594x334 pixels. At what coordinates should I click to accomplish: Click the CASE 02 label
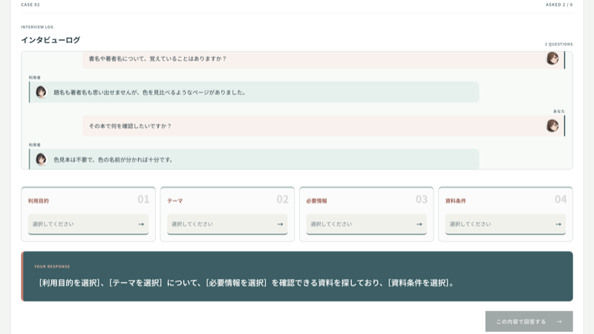click(30, 4)
